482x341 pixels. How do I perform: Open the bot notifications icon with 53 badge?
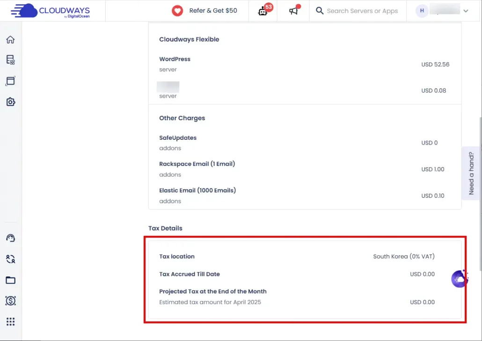coord(265,10)
